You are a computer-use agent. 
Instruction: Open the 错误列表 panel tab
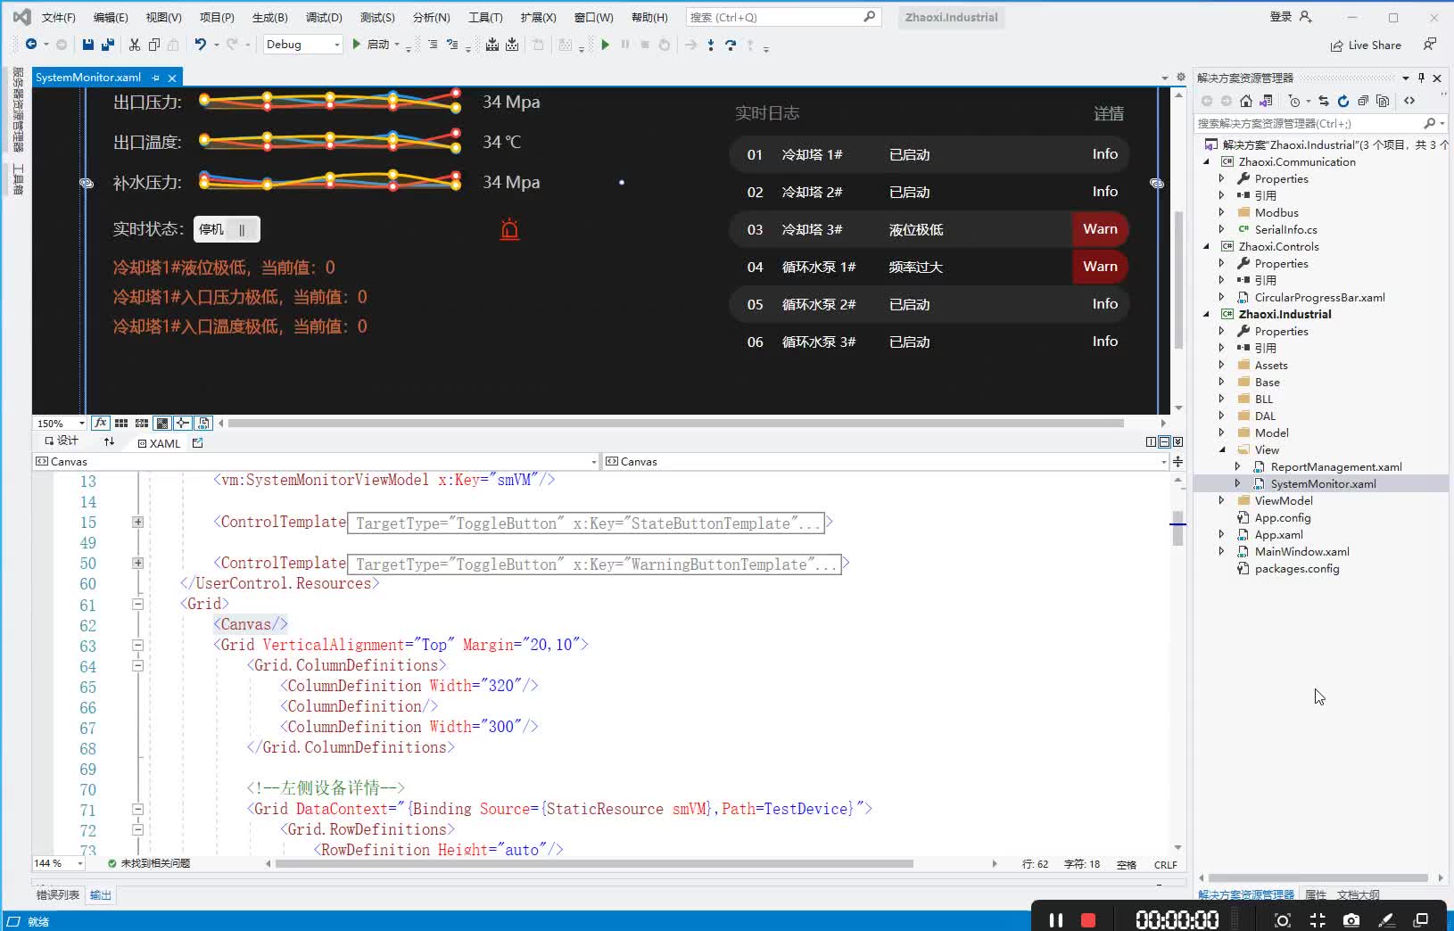(58, 895)
